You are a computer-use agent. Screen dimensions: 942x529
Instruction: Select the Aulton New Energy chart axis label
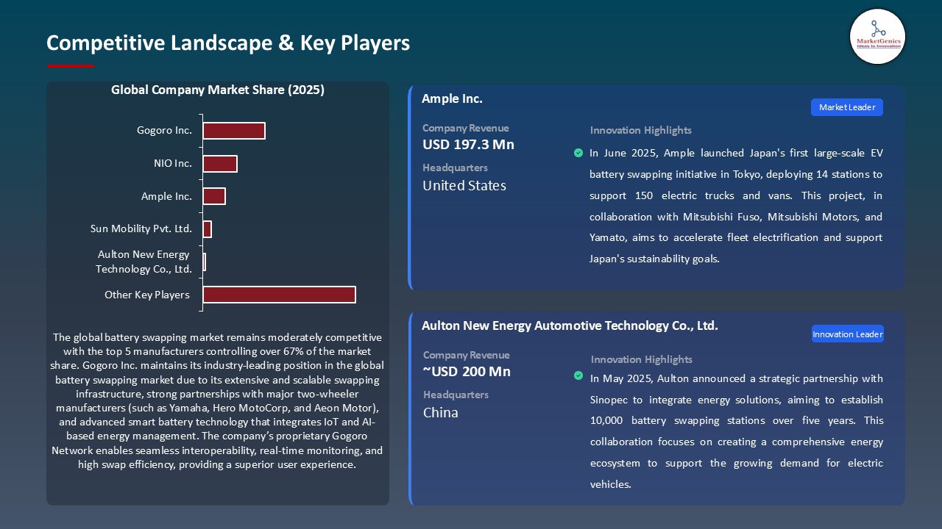pyautogui.click(x=144, y=262)
